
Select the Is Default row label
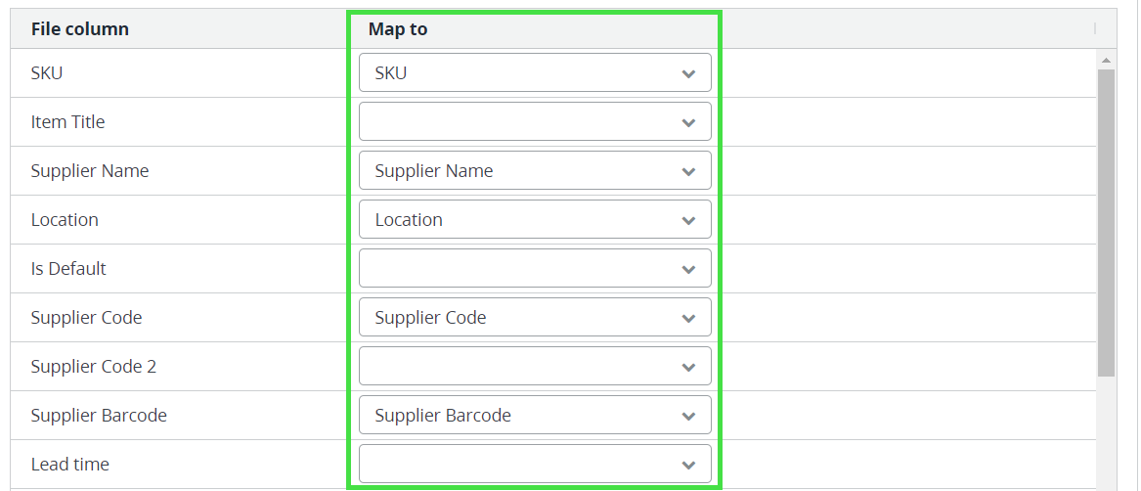coord(68,269)
